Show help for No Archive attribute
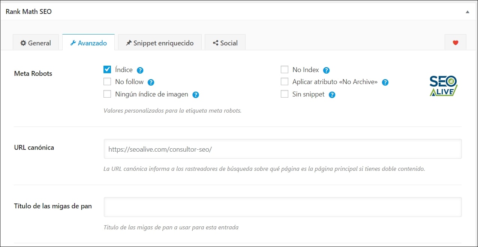Viewport: 478px width, 247px height. coord(385,82)
